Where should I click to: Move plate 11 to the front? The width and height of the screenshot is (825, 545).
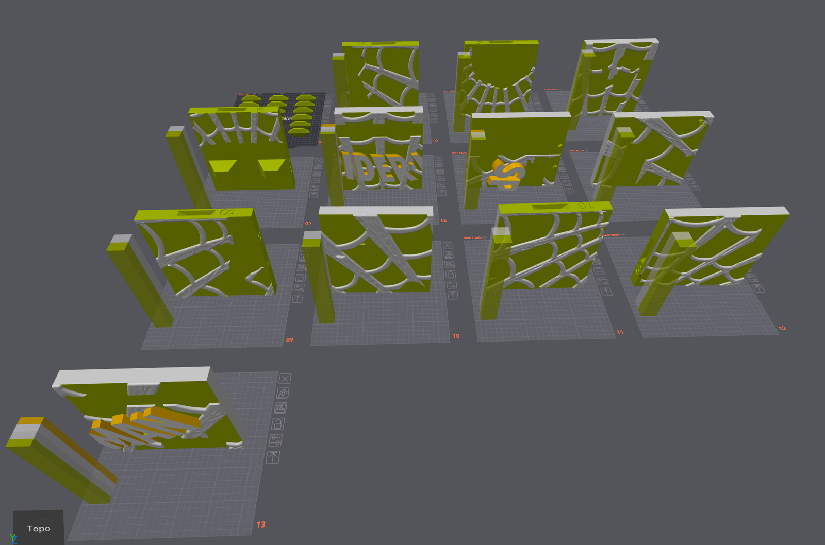[x=606, y=292]
